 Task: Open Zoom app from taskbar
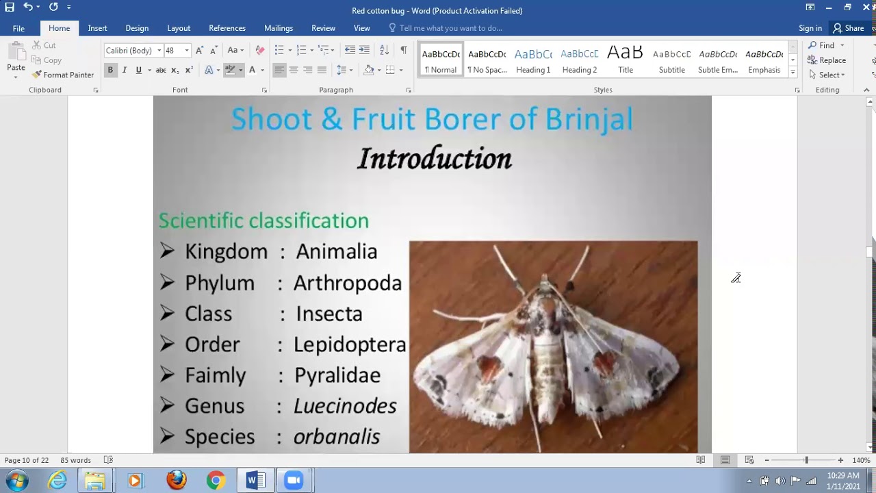(294, 481)
